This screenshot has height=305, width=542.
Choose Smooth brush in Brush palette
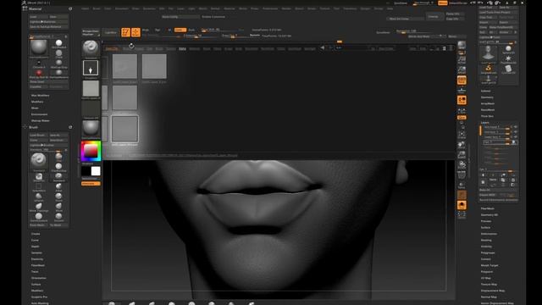click(x=58, y=217)
